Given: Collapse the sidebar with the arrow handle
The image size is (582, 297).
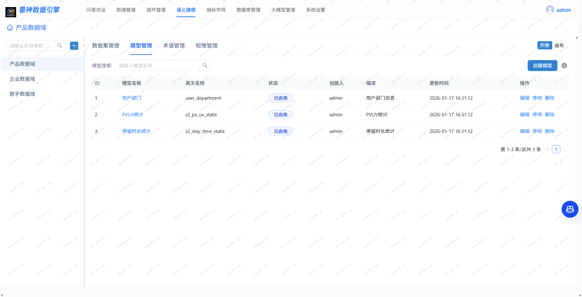Looking at the screenshot, I should point(84,46).
